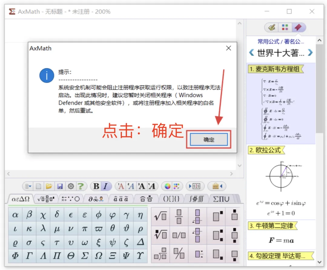Open the handwriting pen panel icon

(x=272, y=27)
